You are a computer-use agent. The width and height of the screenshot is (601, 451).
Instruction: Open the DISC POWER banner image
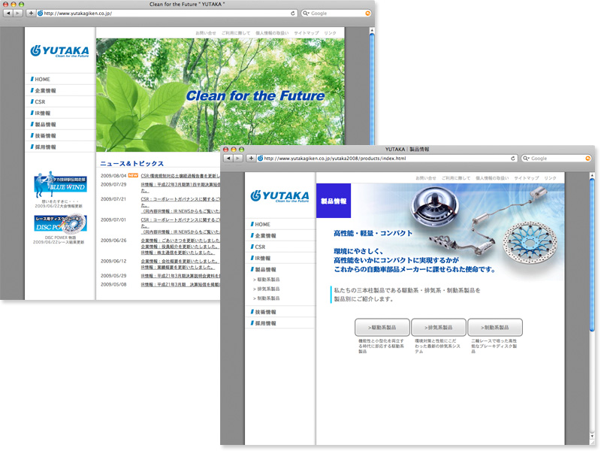coord(60,223)
